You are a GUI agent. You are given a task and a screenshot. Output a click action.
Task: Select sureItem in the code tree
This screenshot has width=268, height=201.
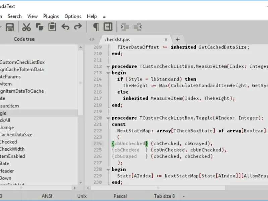(x=9, y=106)
